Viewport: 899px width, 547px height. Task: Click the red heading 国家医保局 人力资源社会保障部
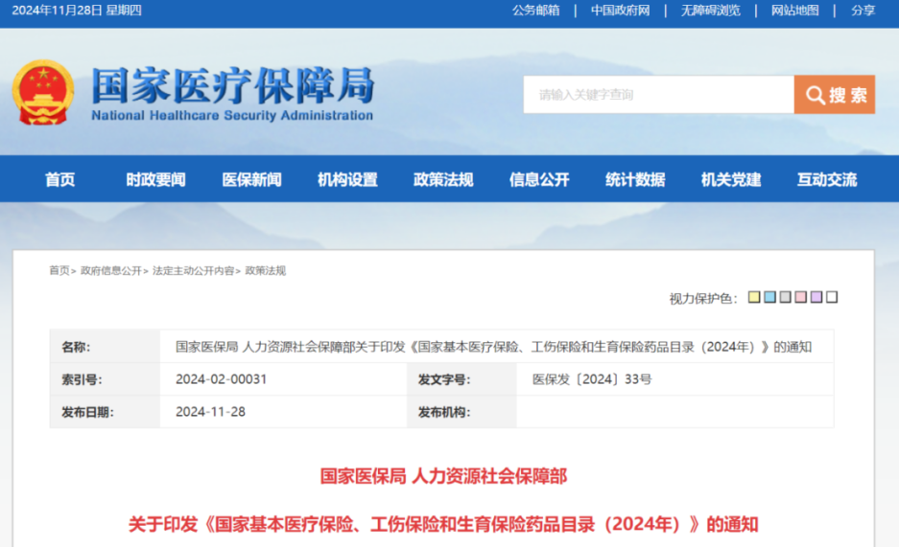(443, 476)
